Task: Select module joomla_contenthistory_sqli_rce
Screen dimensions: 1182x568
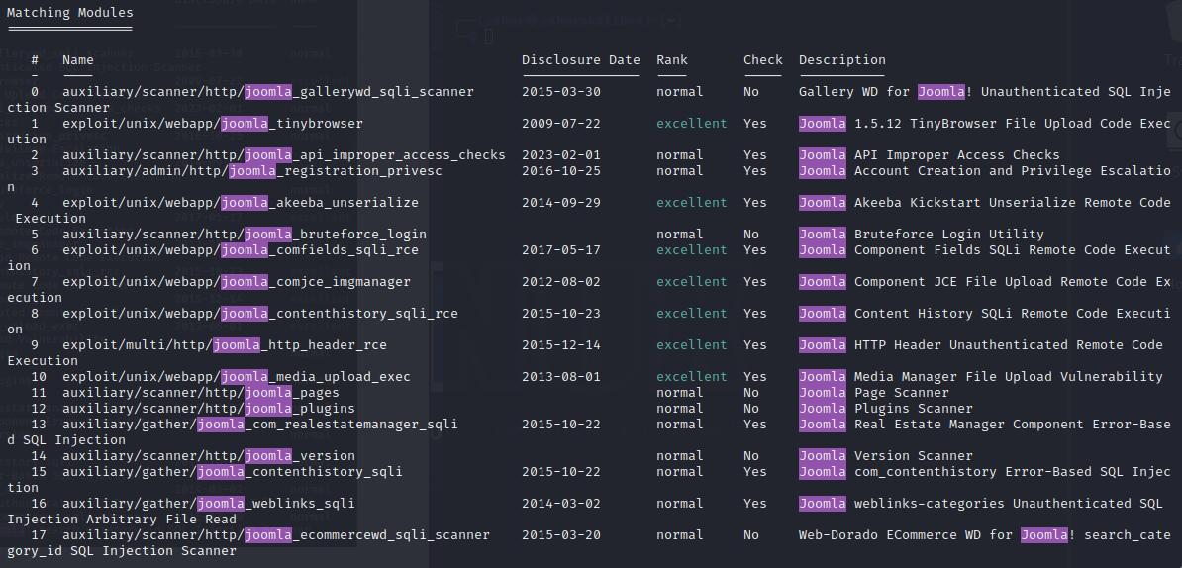Action: pyautogui.click(x=260, y=314)
